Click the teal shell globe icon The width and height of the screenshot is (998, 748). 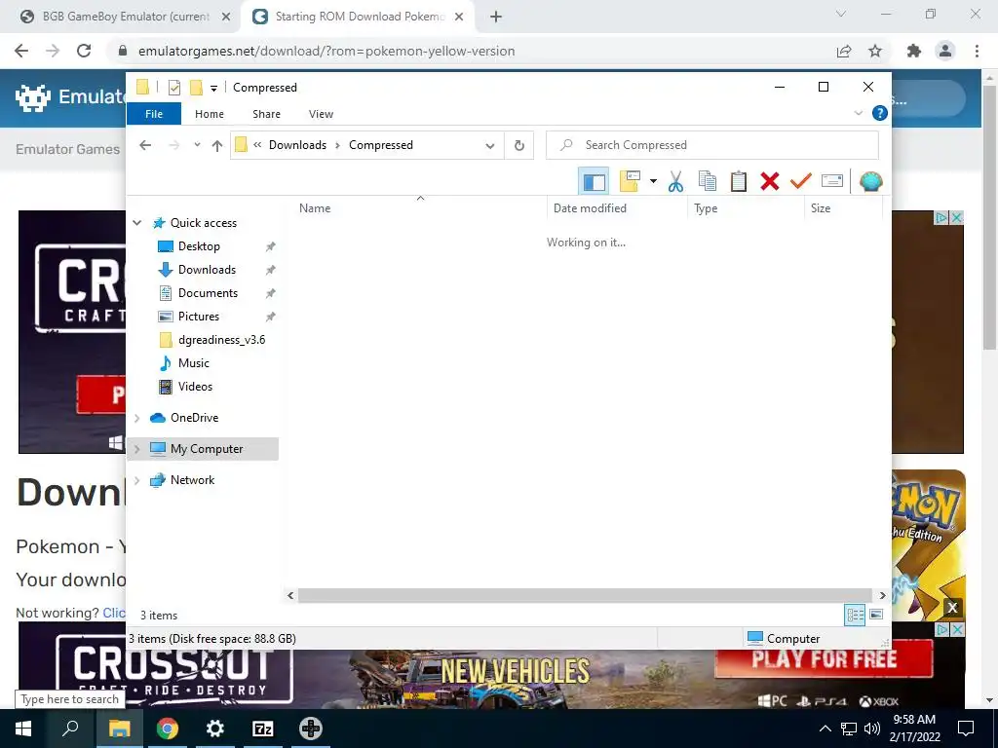870,182
